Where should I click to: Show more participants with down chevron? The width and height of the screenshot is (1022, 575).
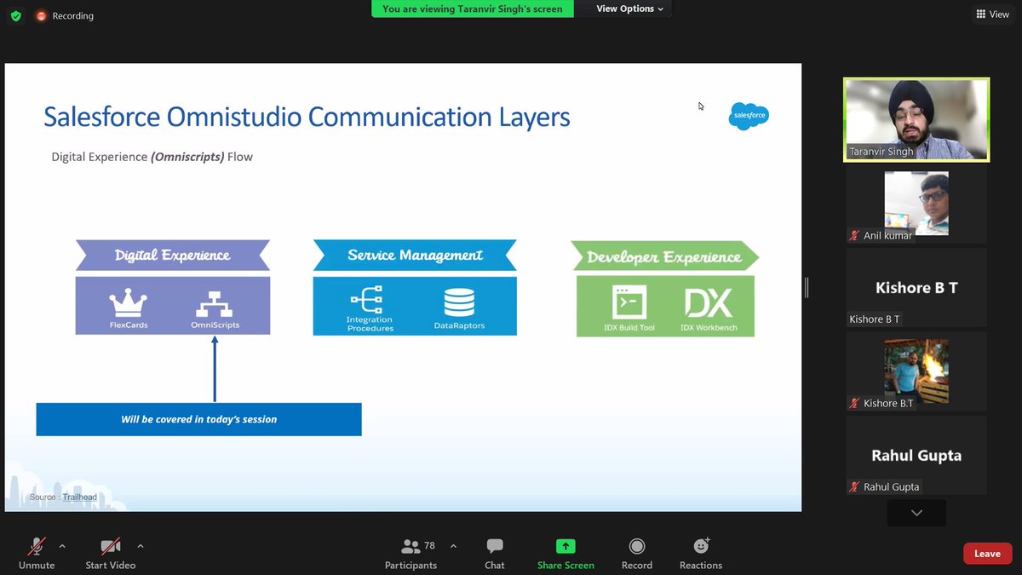click(916, 513)
